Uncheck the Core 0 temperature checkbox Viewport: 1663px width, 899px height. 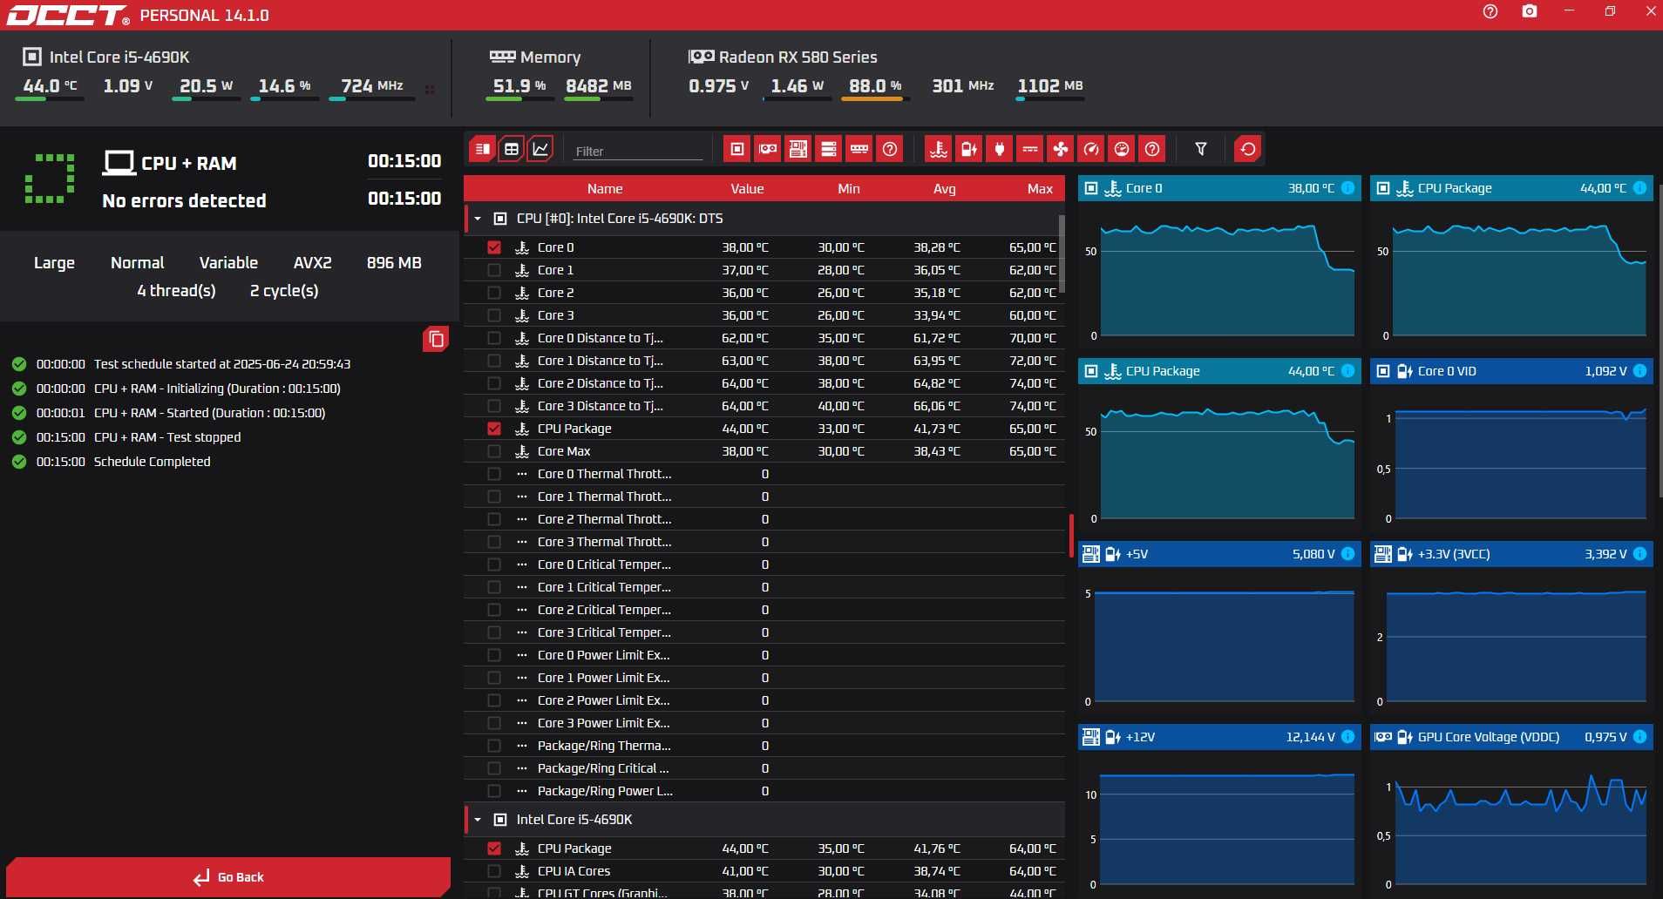click(x=494, y=247)
